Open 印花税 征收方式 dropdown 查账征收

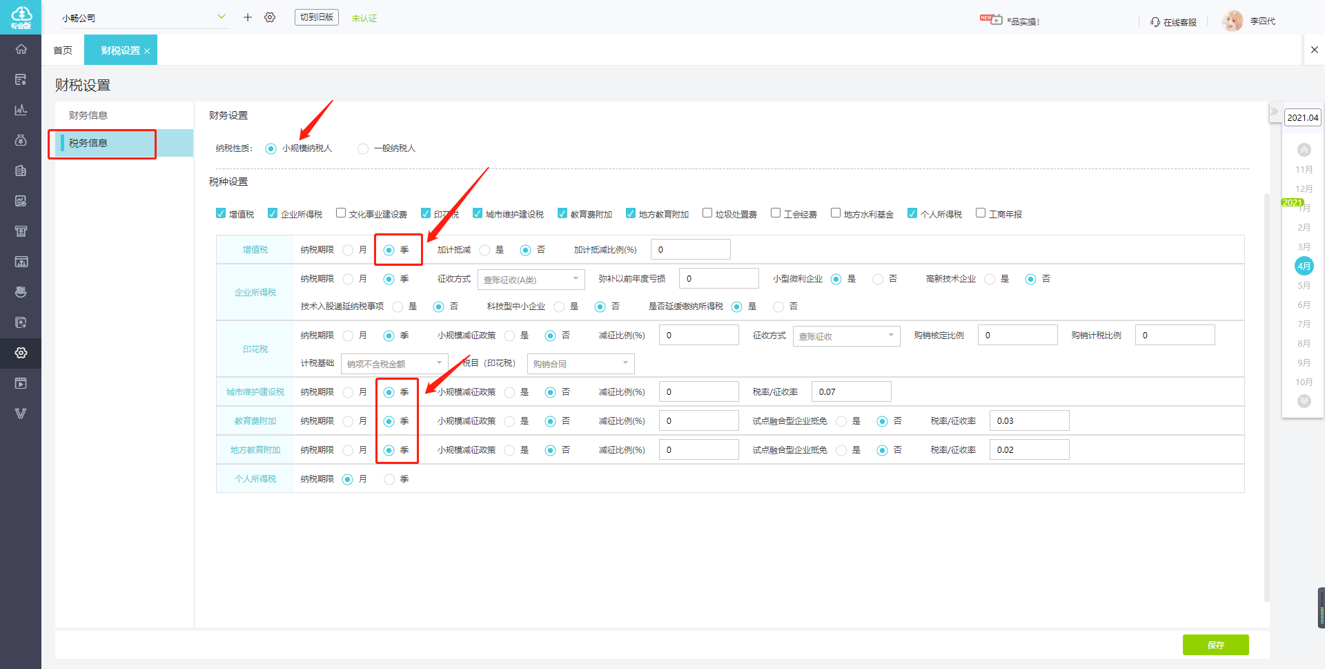pos(846,336)
